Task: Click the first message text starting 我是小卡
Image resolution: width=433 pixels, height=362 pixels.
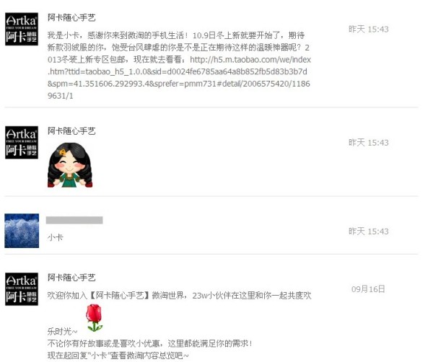Action: point(179,66)
